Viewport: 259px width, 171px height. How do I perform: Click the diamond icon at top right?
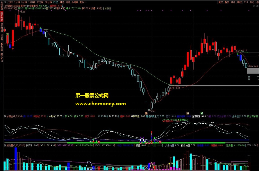(x=254, y=6)
